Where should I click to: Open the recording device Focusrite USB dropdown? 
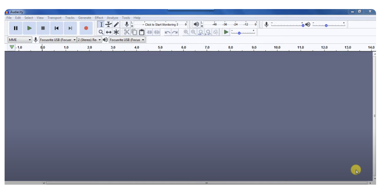coord(58,40)
